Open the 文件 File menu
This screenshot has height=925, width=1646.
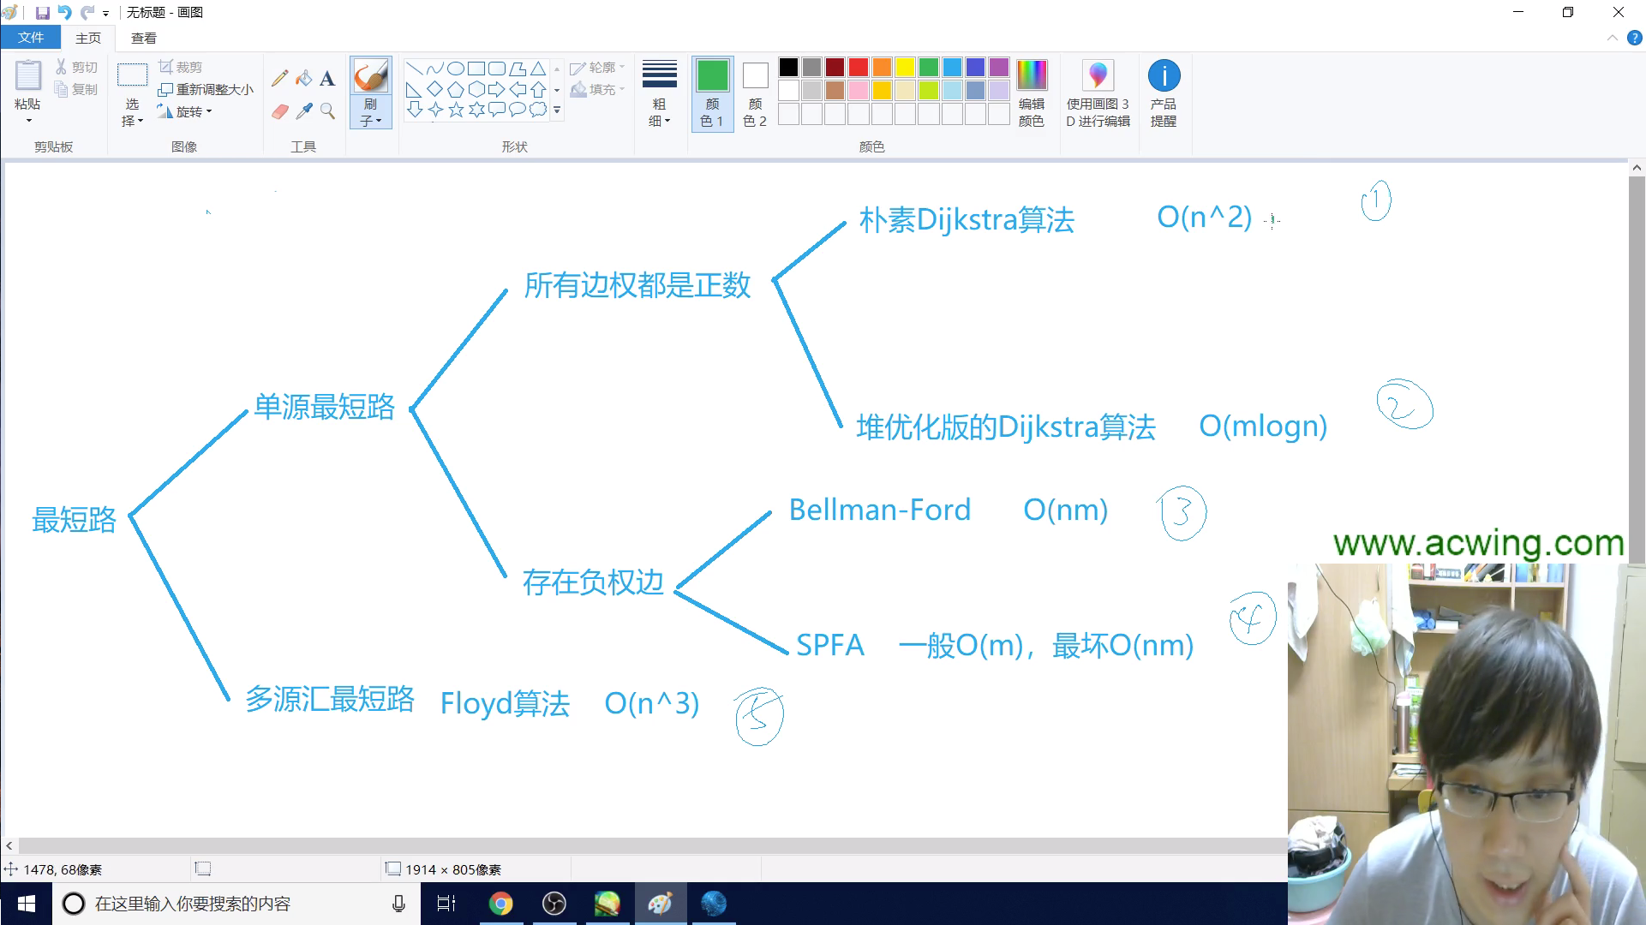tap(31, 38)
